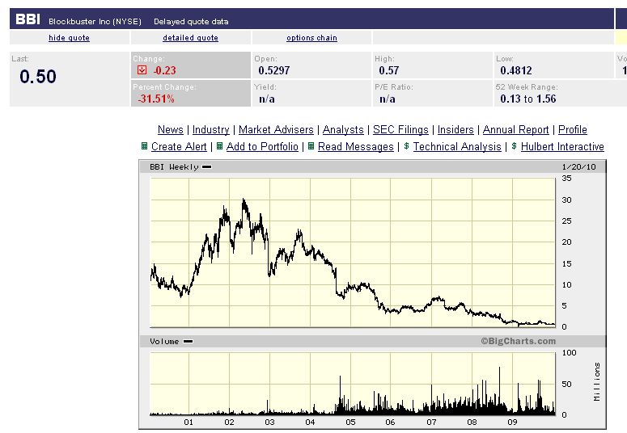Image resolution: width=627 pixels, height=433 pixels.
Task: Click the Delayed quote data label
Action: [191, 22]
